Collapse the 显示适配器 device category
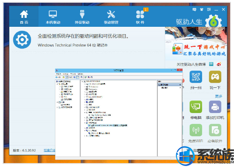Viewport: 234px width, 167px height. pos(85,130)
